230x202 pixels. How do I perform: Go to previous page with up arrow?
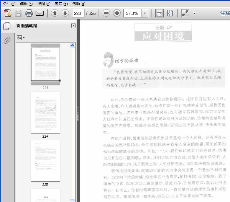click(55, 13)
